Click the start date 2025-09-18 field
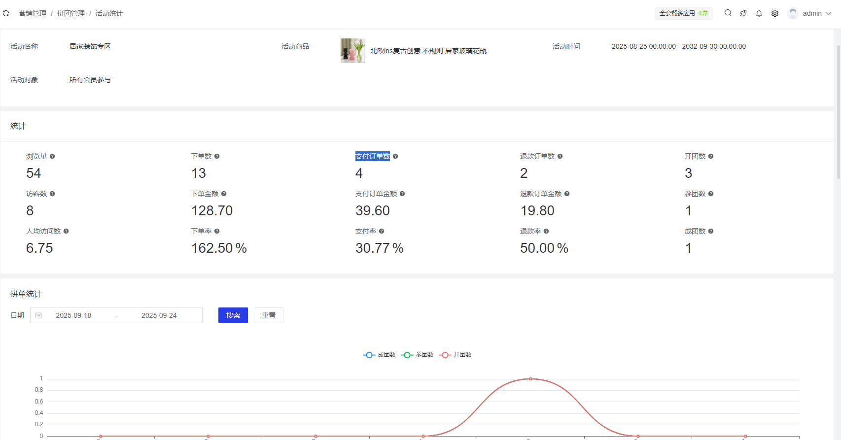 click(x=73, y=315)
